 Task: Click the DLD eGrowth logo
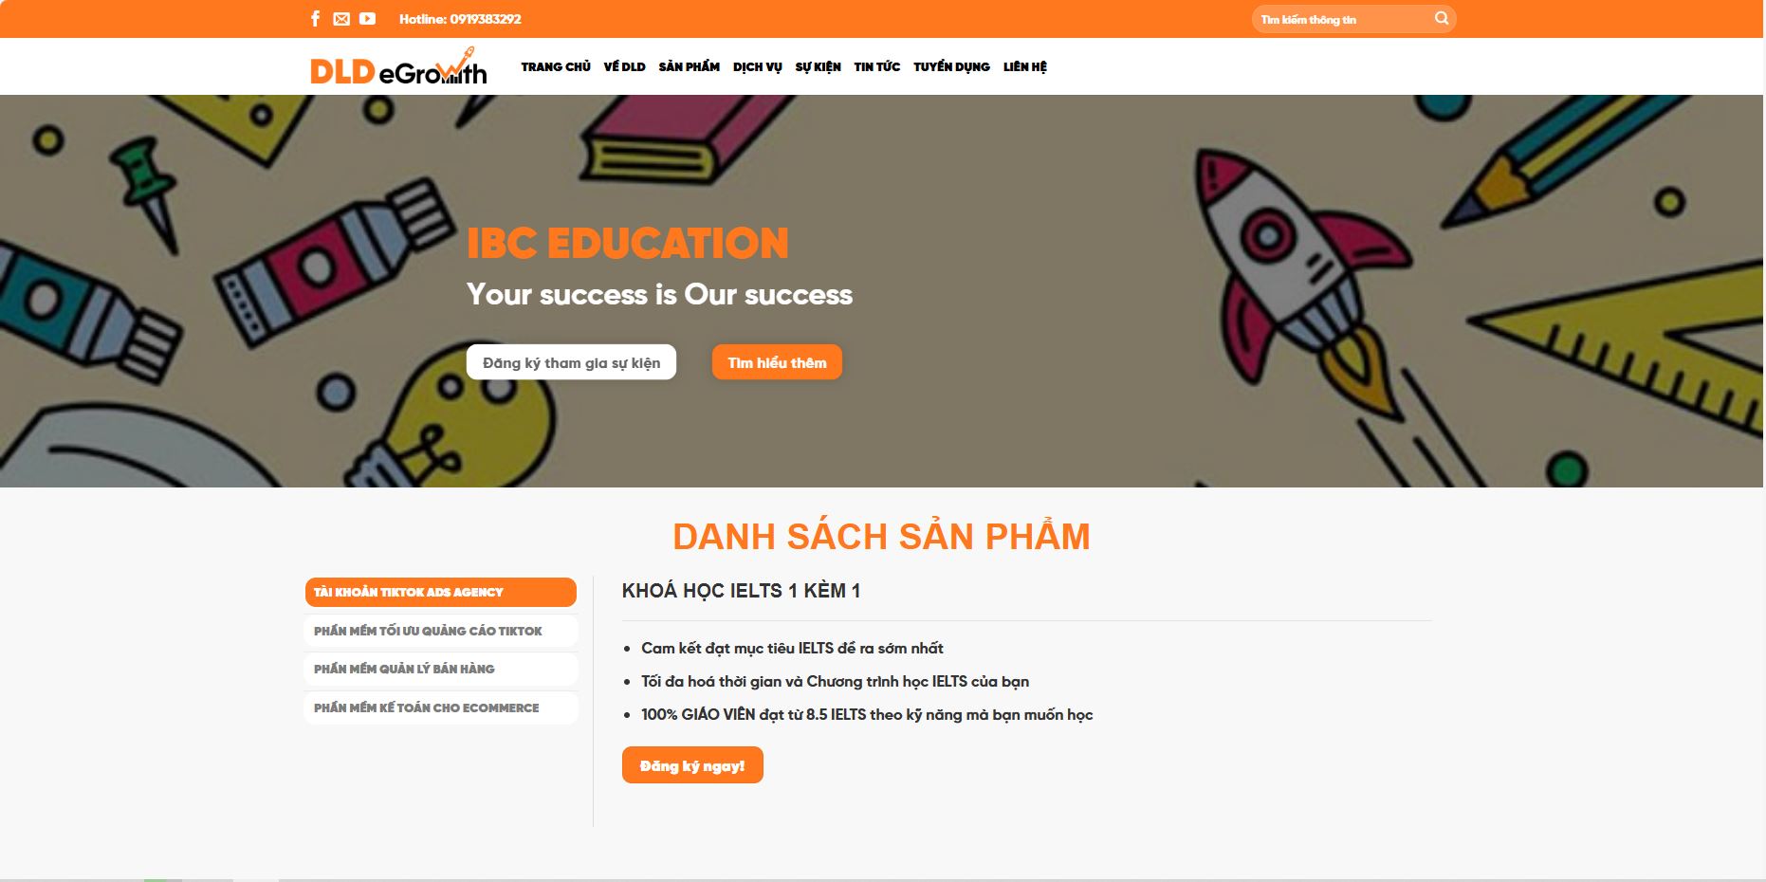coord(398,66)
